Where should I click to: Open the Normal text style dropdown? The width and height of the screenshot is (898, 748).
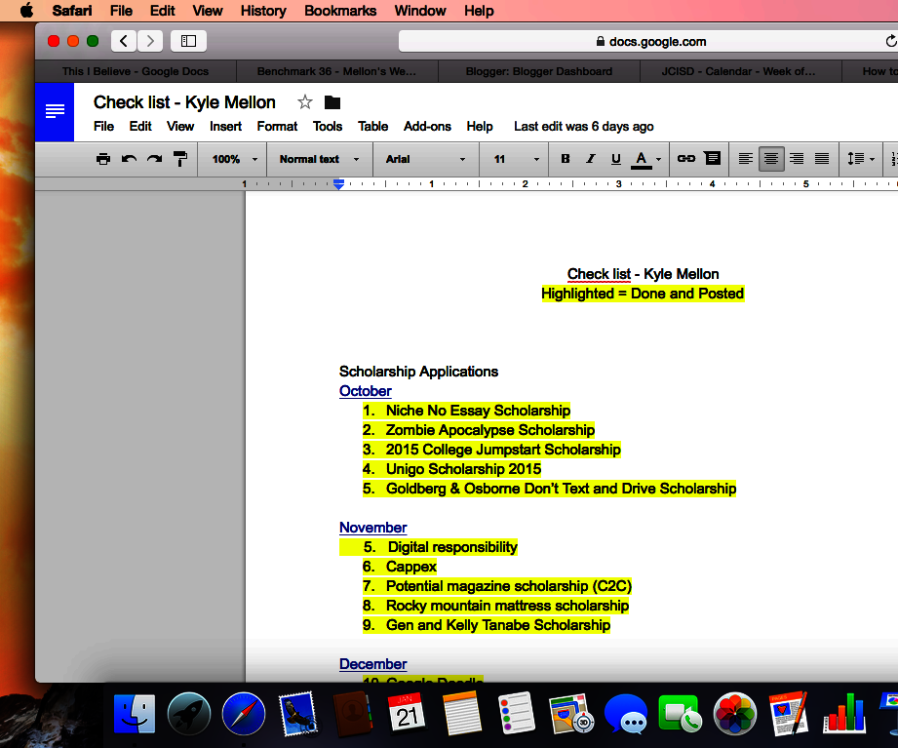coord(319,159)
